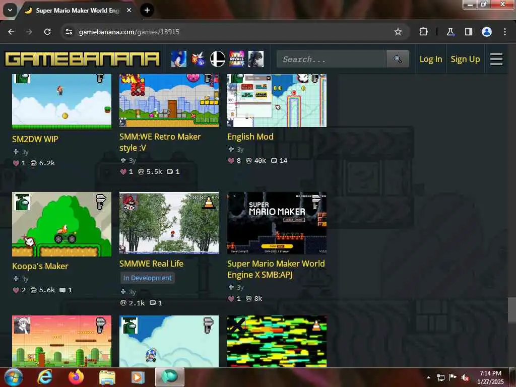Open the SM2DW WIP title link
This screenshot has width=516, height=387.
click(35, 139)
